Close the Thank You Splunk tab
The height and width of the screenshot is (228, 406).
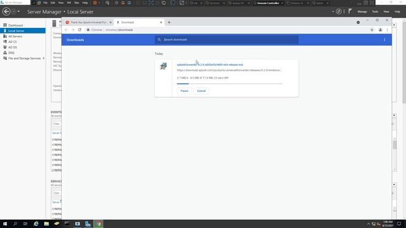tap(110, 23)
